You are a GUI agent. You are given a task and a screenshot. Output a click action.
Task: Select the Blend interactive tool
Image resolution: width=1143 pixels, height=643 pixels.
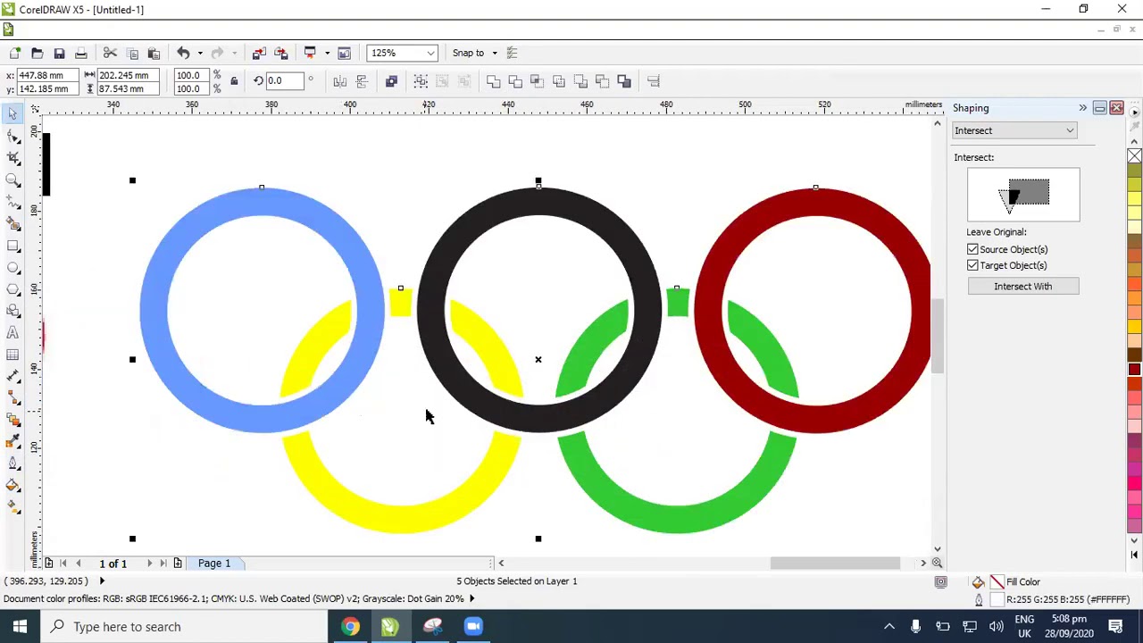point(13,421)
